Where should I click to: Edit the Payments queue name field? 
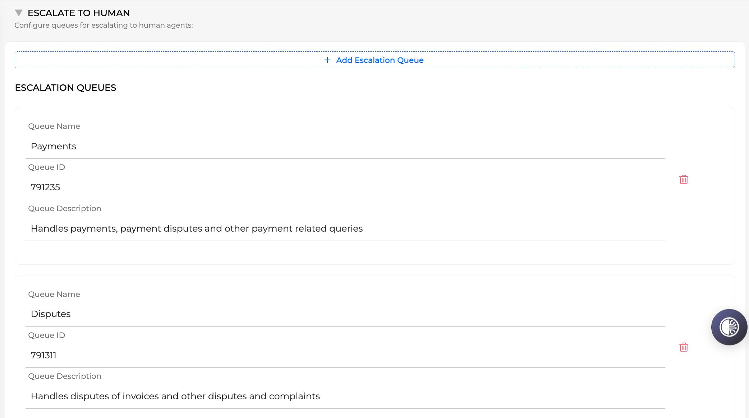345,147
